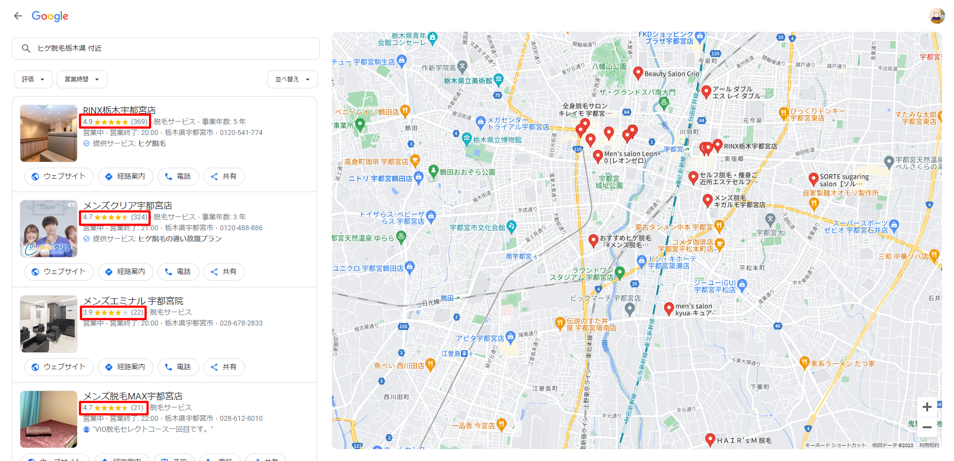This screenshot has width=954, height=461.
Task: Click the FKDショッピングプラザ宇都宮店 marker
Action: click(700, 36)
